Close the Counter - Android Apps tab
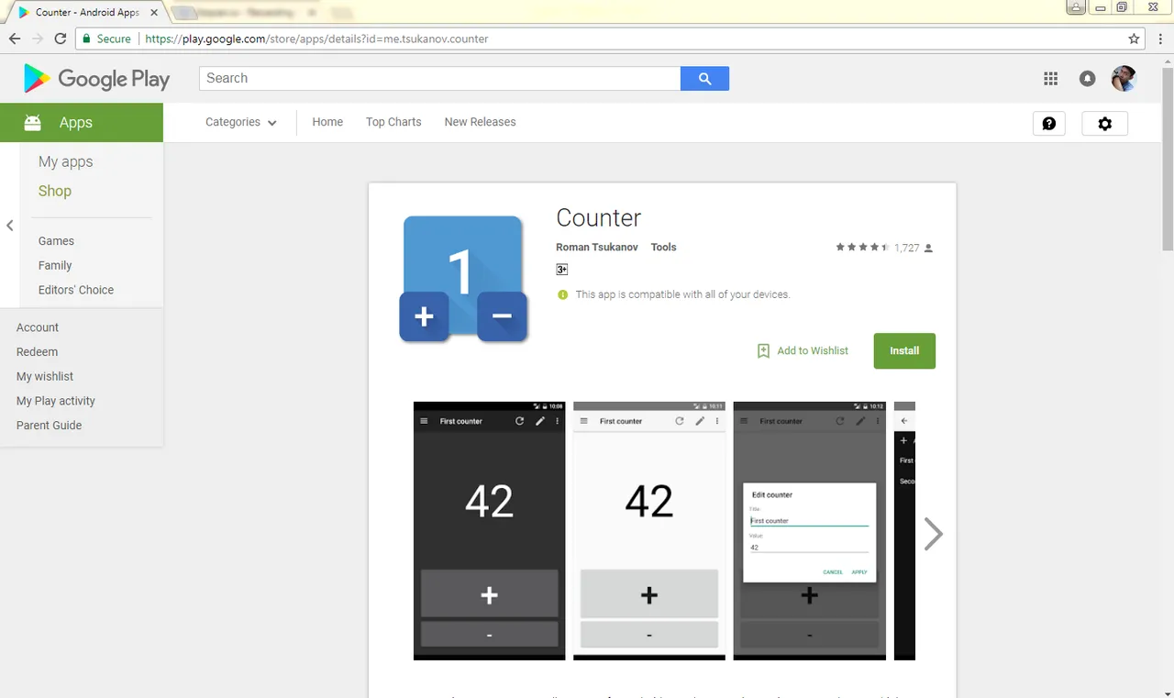1174x698 pixels. pyautogui.click(x=154, y=12)
